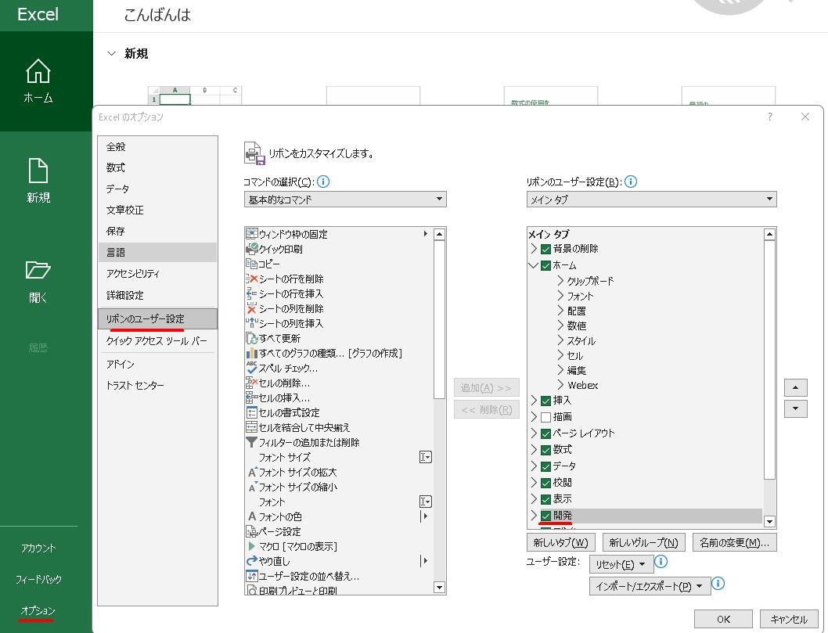
Task: Select Redo (やり直し) command icon
Action: point(252,561)
